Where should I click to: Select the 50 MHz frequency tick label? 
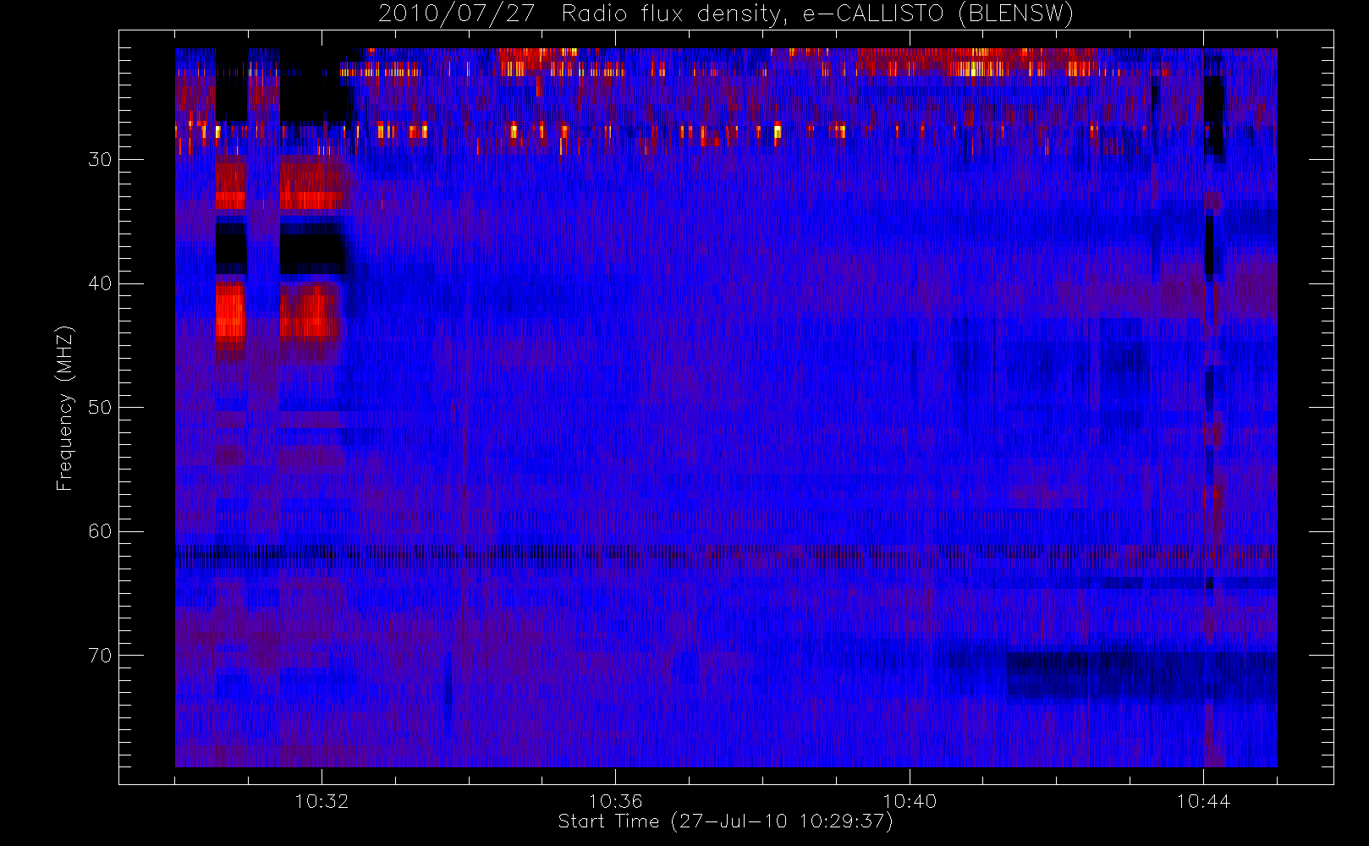[x=100, y=407]
